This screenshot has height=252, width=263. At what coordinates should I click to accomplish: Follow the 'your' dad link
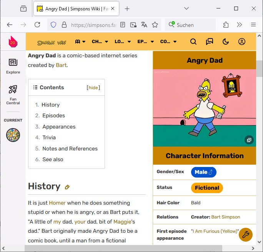[x=80, y=222]
